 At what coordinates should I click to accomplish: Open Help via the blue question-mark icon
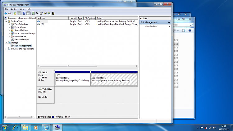click(24, 13)
